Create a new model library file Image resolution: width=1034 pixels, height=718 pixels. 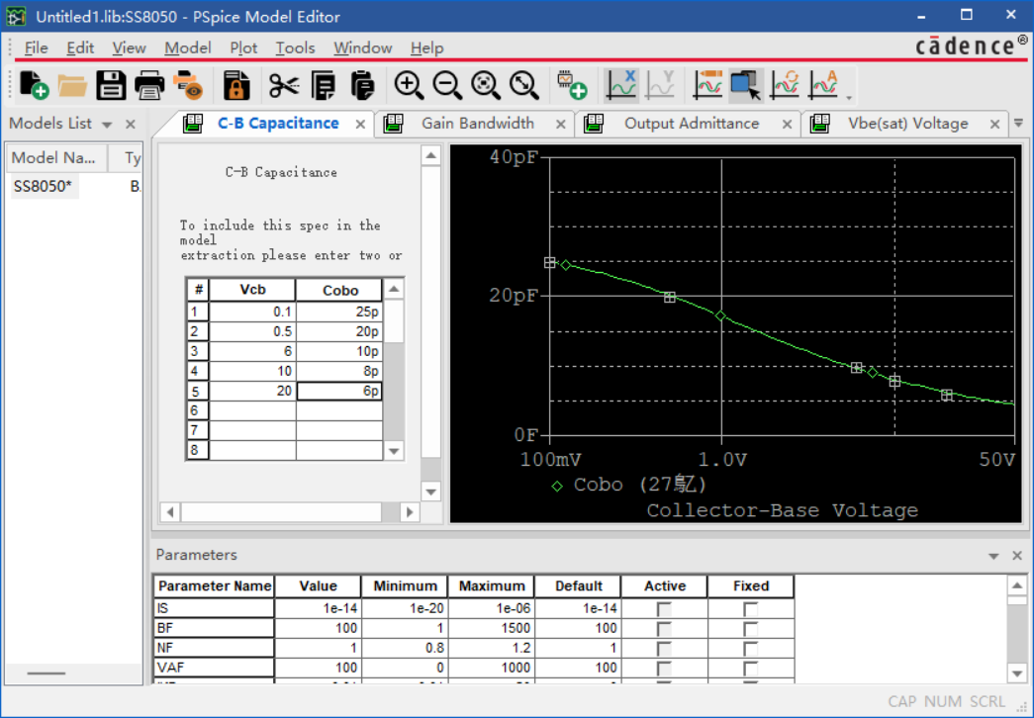[35, 85]
